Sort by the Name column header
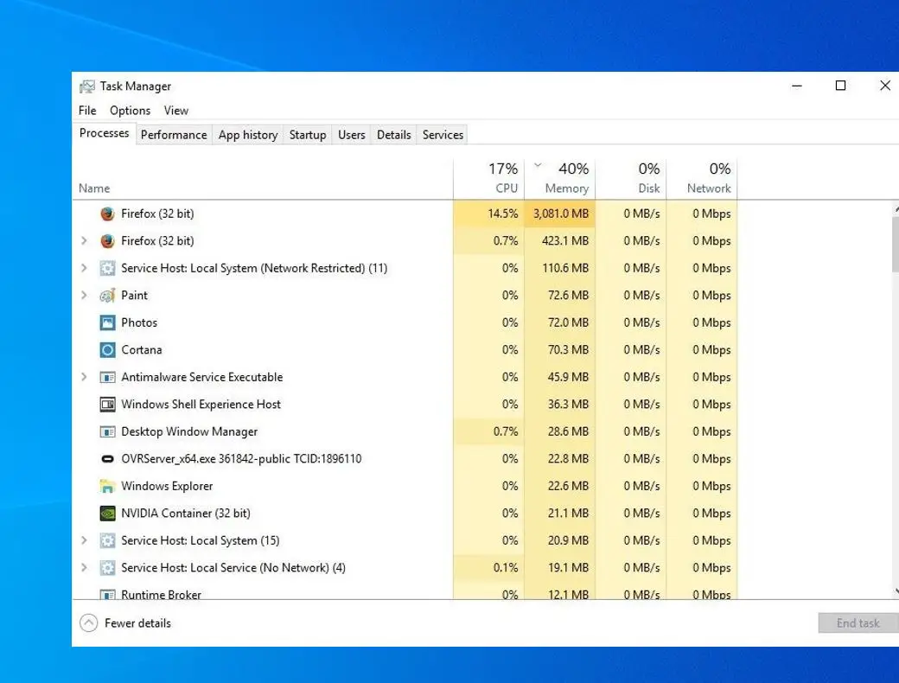The height and width of the screenshot is (683, 899). point(263,178)
